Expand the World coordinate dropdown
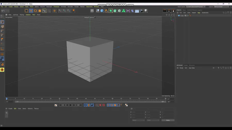The width and height of the screenshot is (232, 130). coord(138,120)
